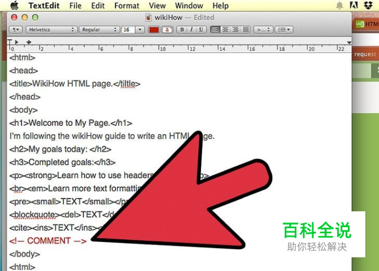This screenshot has width=379, height=271.
Task: Toggle underline formatting
Action: pos(201,30)
